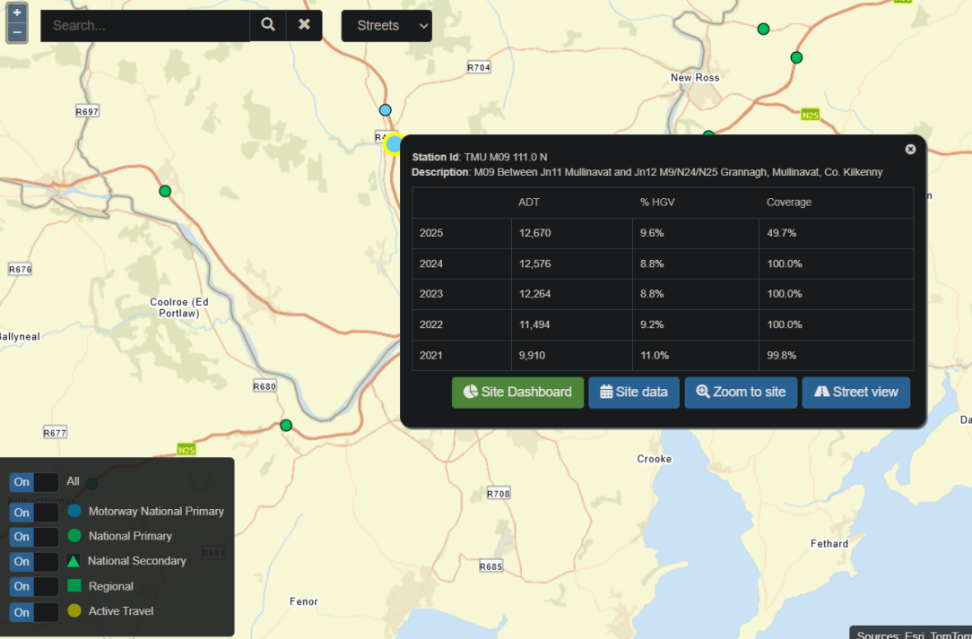This screenshot has width=972, height=639.
Task: Click the New Ross map label
Action: coord(695,77)
